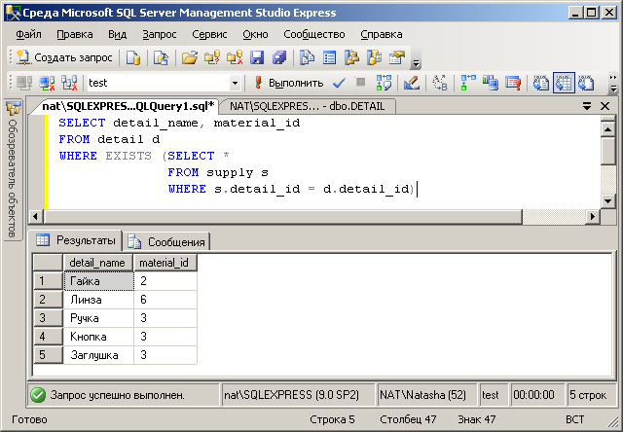The width and height of the screenshot is (623, 432).
Task: Click the query editor scroll down arrow
Action: [607, 200]
